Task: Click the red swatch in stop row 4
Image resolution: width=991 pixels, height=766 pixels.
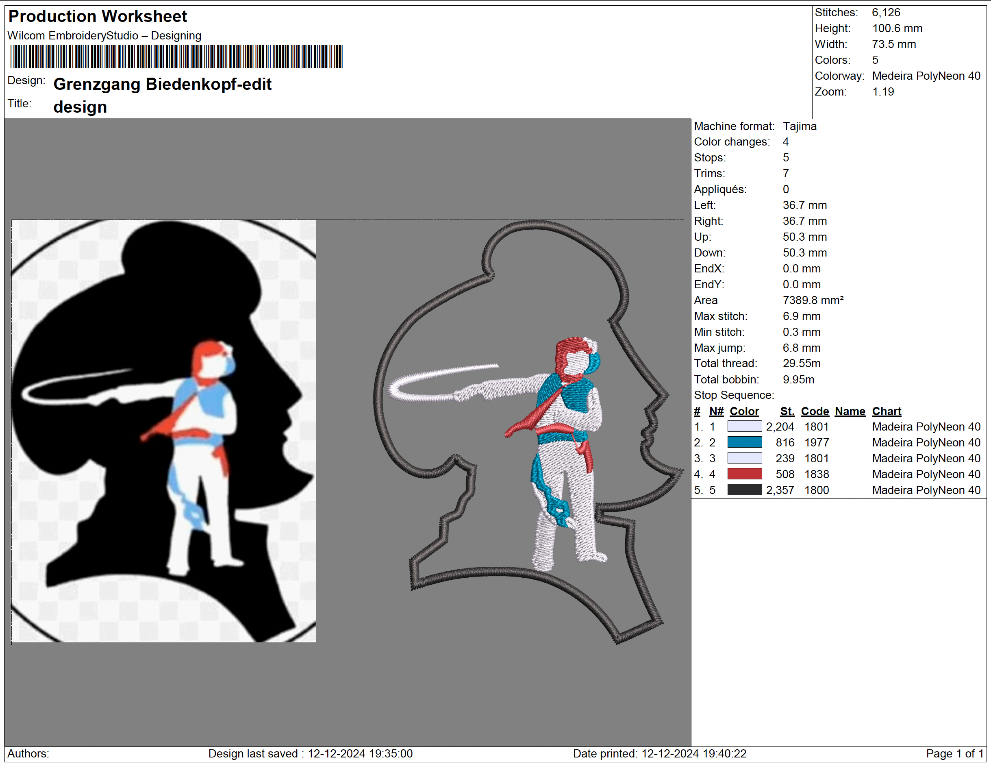Action: point(744,474)
